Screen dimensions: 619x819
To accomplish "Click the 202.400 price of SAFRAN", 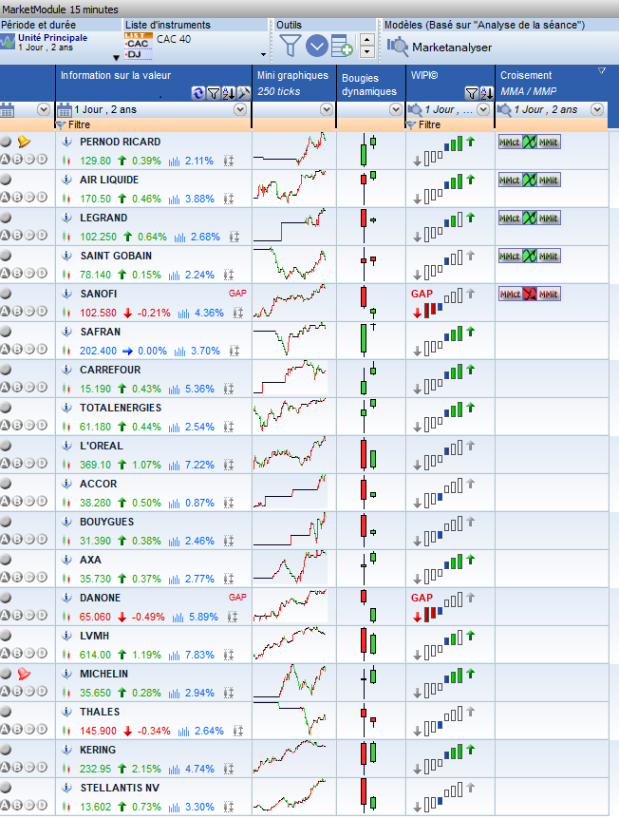I will click(98, 351).
